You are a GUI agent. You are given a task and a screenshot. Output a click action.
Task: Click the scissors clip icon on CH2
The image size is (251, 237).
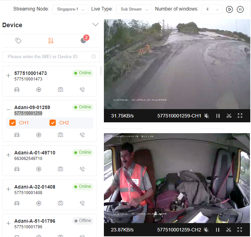point(229,230)
